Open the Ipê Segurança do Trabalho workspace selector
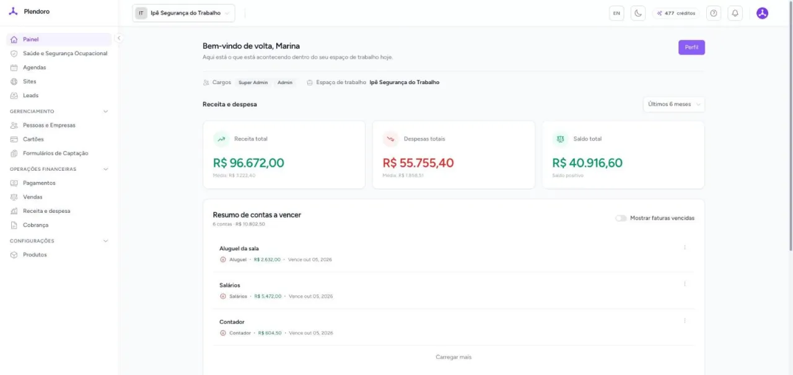 point(183,13)
